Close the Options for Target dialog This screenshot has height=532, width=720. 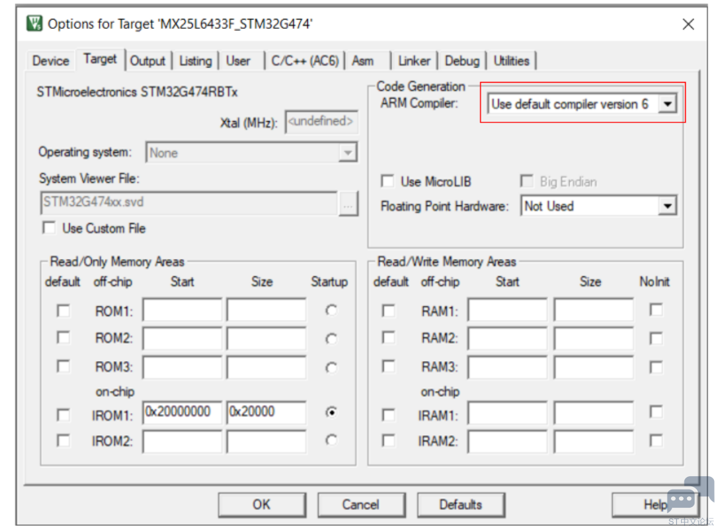[x=688, y=24]
